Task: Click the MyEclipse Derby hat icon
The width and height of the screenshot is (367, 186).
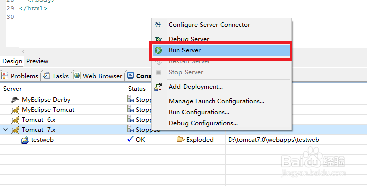Action: point(15,100)
